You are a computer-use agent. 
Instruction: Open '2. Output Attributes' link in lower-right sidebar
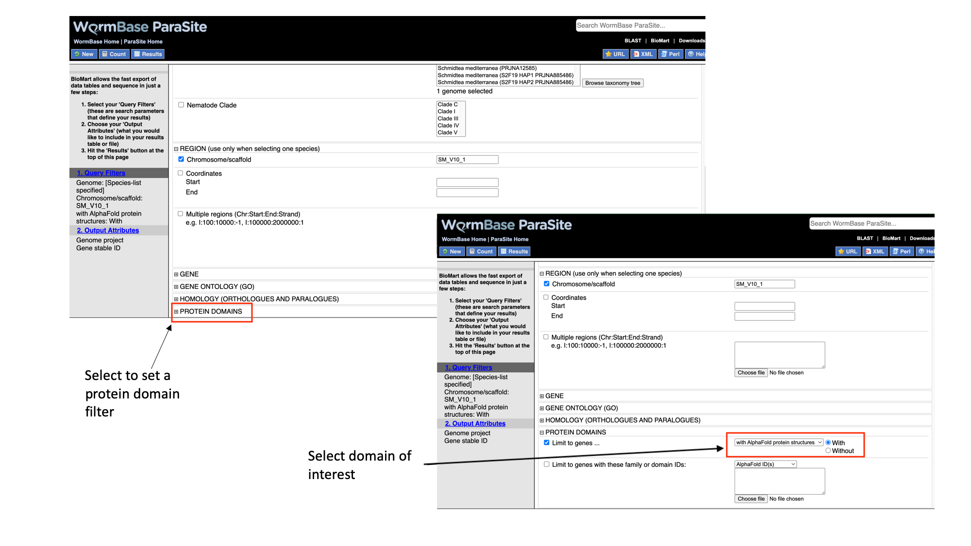point(475,424)
